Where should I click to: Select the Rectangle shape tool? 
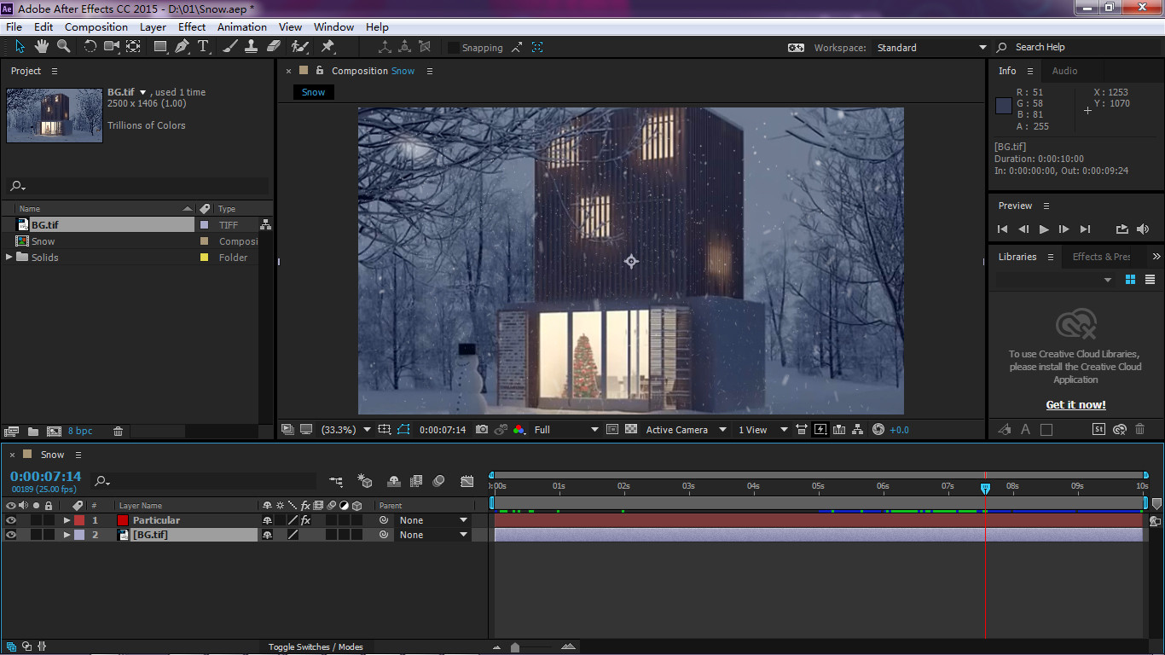pos(160,47)
